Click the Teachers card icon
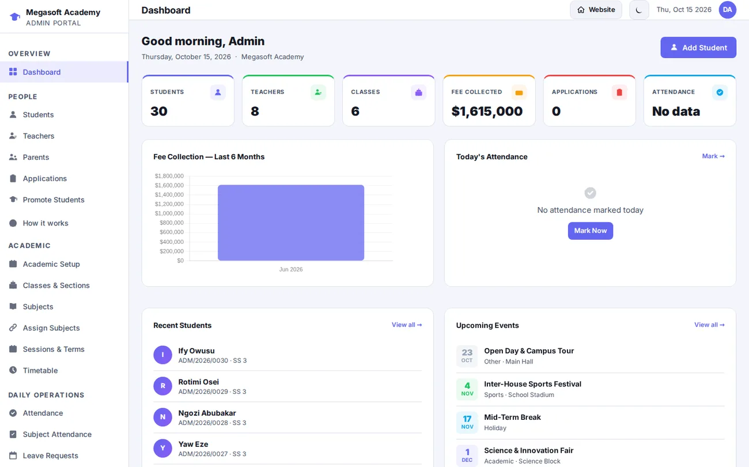Screen dimensions: 749x467 click(x=318, y=93)
